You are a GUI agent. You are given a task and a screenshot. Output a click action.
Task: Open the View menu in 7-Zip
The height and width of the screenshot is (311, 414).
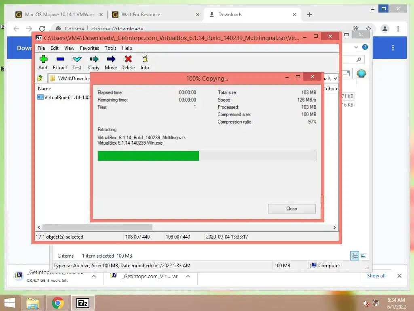click(x=69, y=48)
